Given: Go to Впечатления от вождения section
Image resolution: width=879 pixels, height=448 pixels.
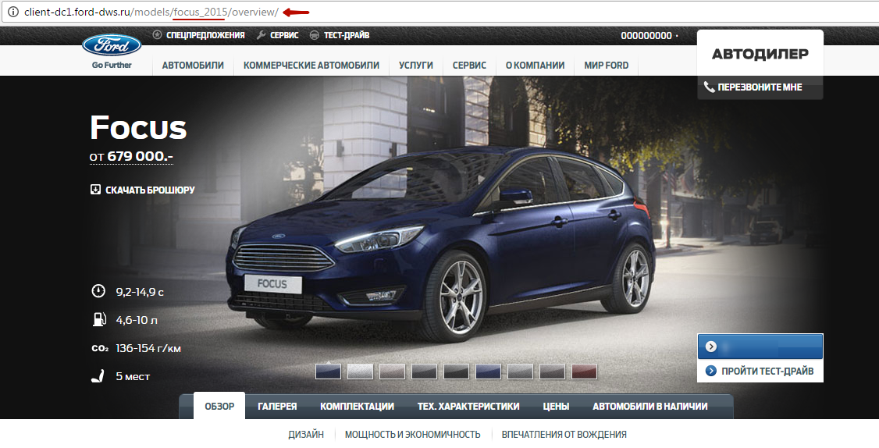Looking at the screenshot, I should click(x=564, y=434).
